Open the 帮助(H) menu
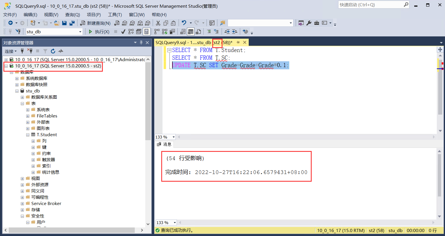Image resolution: width=445 pixels, height=236 pixels. tap(159, 15)
